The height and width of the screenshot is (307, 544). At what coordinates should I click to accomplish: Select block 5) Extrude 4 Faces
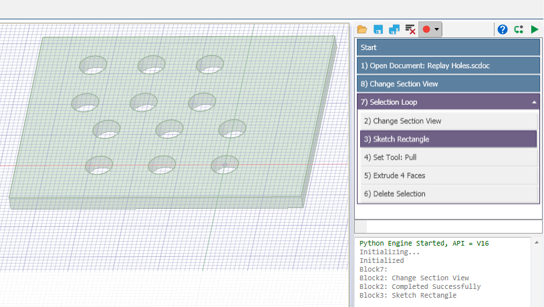[448, 176]
